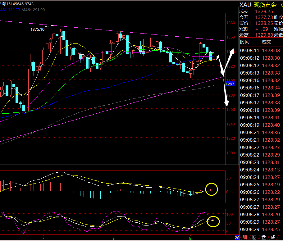Viewport: 283px width, 241px height.
Task: Click the 买价1 1328.25 bid value
Action: [264, 23]
